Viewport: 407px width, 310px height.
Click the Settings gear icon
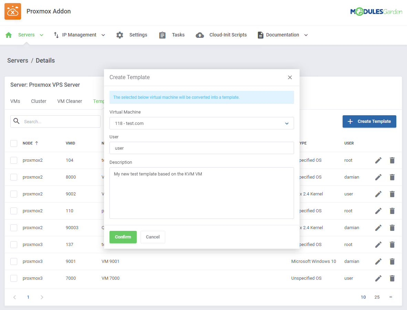(x=120, y=35)
